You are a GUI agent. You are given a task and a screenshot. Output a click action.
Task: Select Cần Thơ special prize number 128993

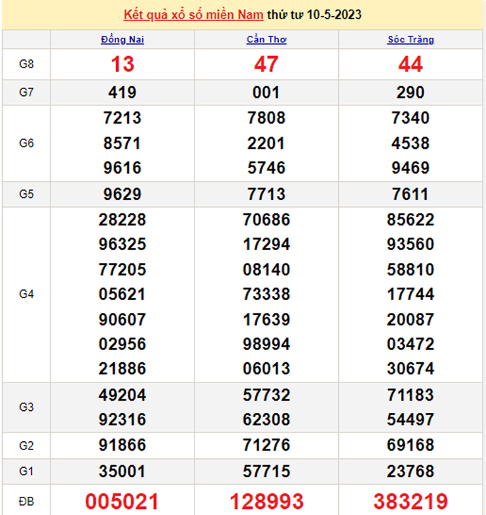266,501
